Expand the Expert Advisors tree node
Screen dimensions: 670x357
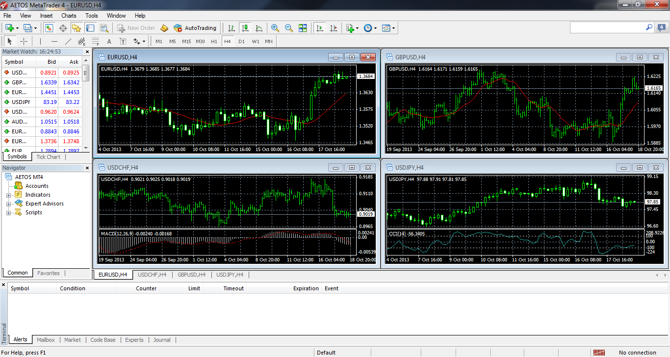coord(8,204)
